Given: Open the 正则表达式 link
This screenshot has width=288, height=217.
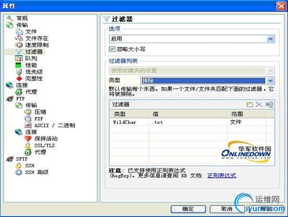Looking at the screenshot, I should click(222, 176).
